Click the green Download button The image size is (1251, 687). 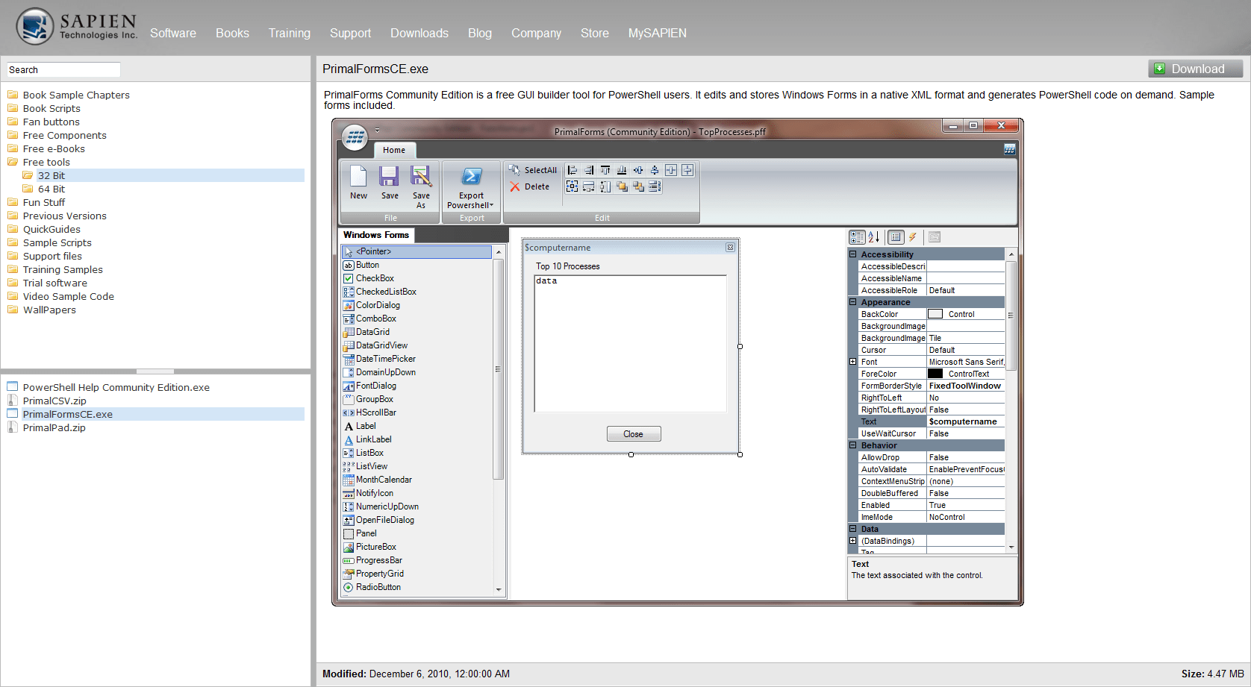tap(1196, 69)
